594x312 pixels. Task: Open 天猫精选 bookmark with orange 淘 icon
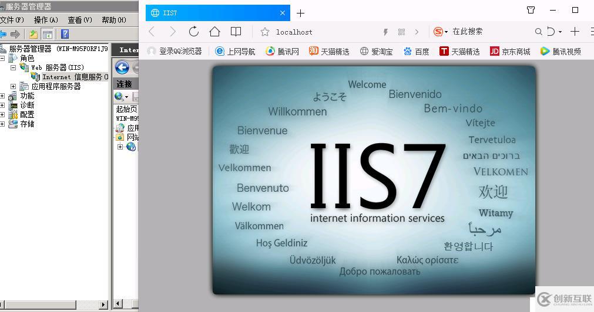click(x=329, y=51)
